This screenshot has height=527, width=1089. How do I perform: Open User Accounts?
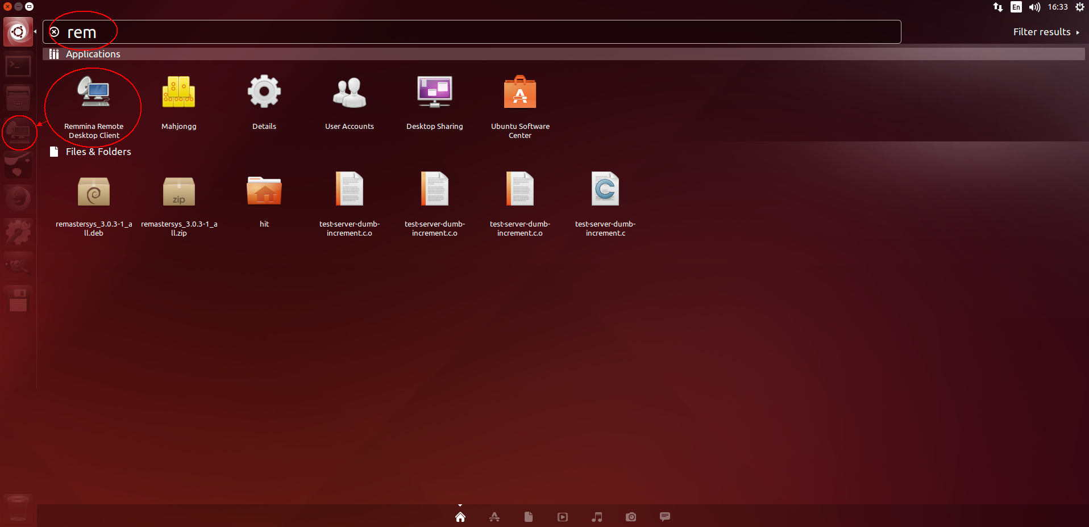point(349,102)
